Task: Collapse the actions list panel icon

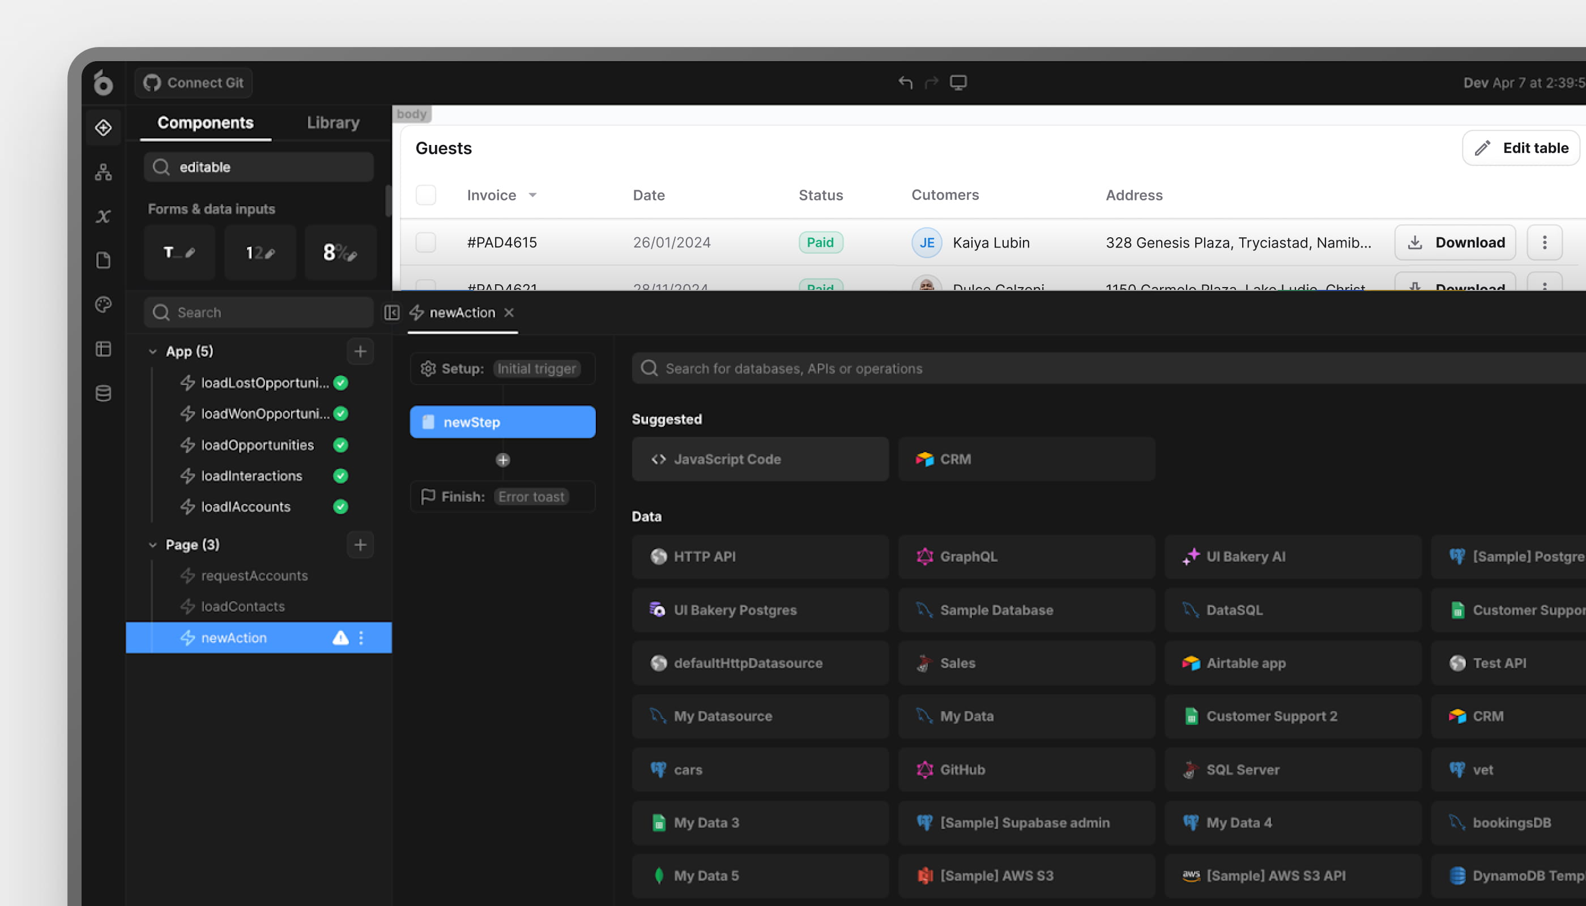Action: point(391,313)
